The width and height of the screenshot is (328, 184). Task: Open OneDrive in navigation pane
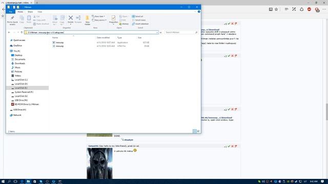17,45
